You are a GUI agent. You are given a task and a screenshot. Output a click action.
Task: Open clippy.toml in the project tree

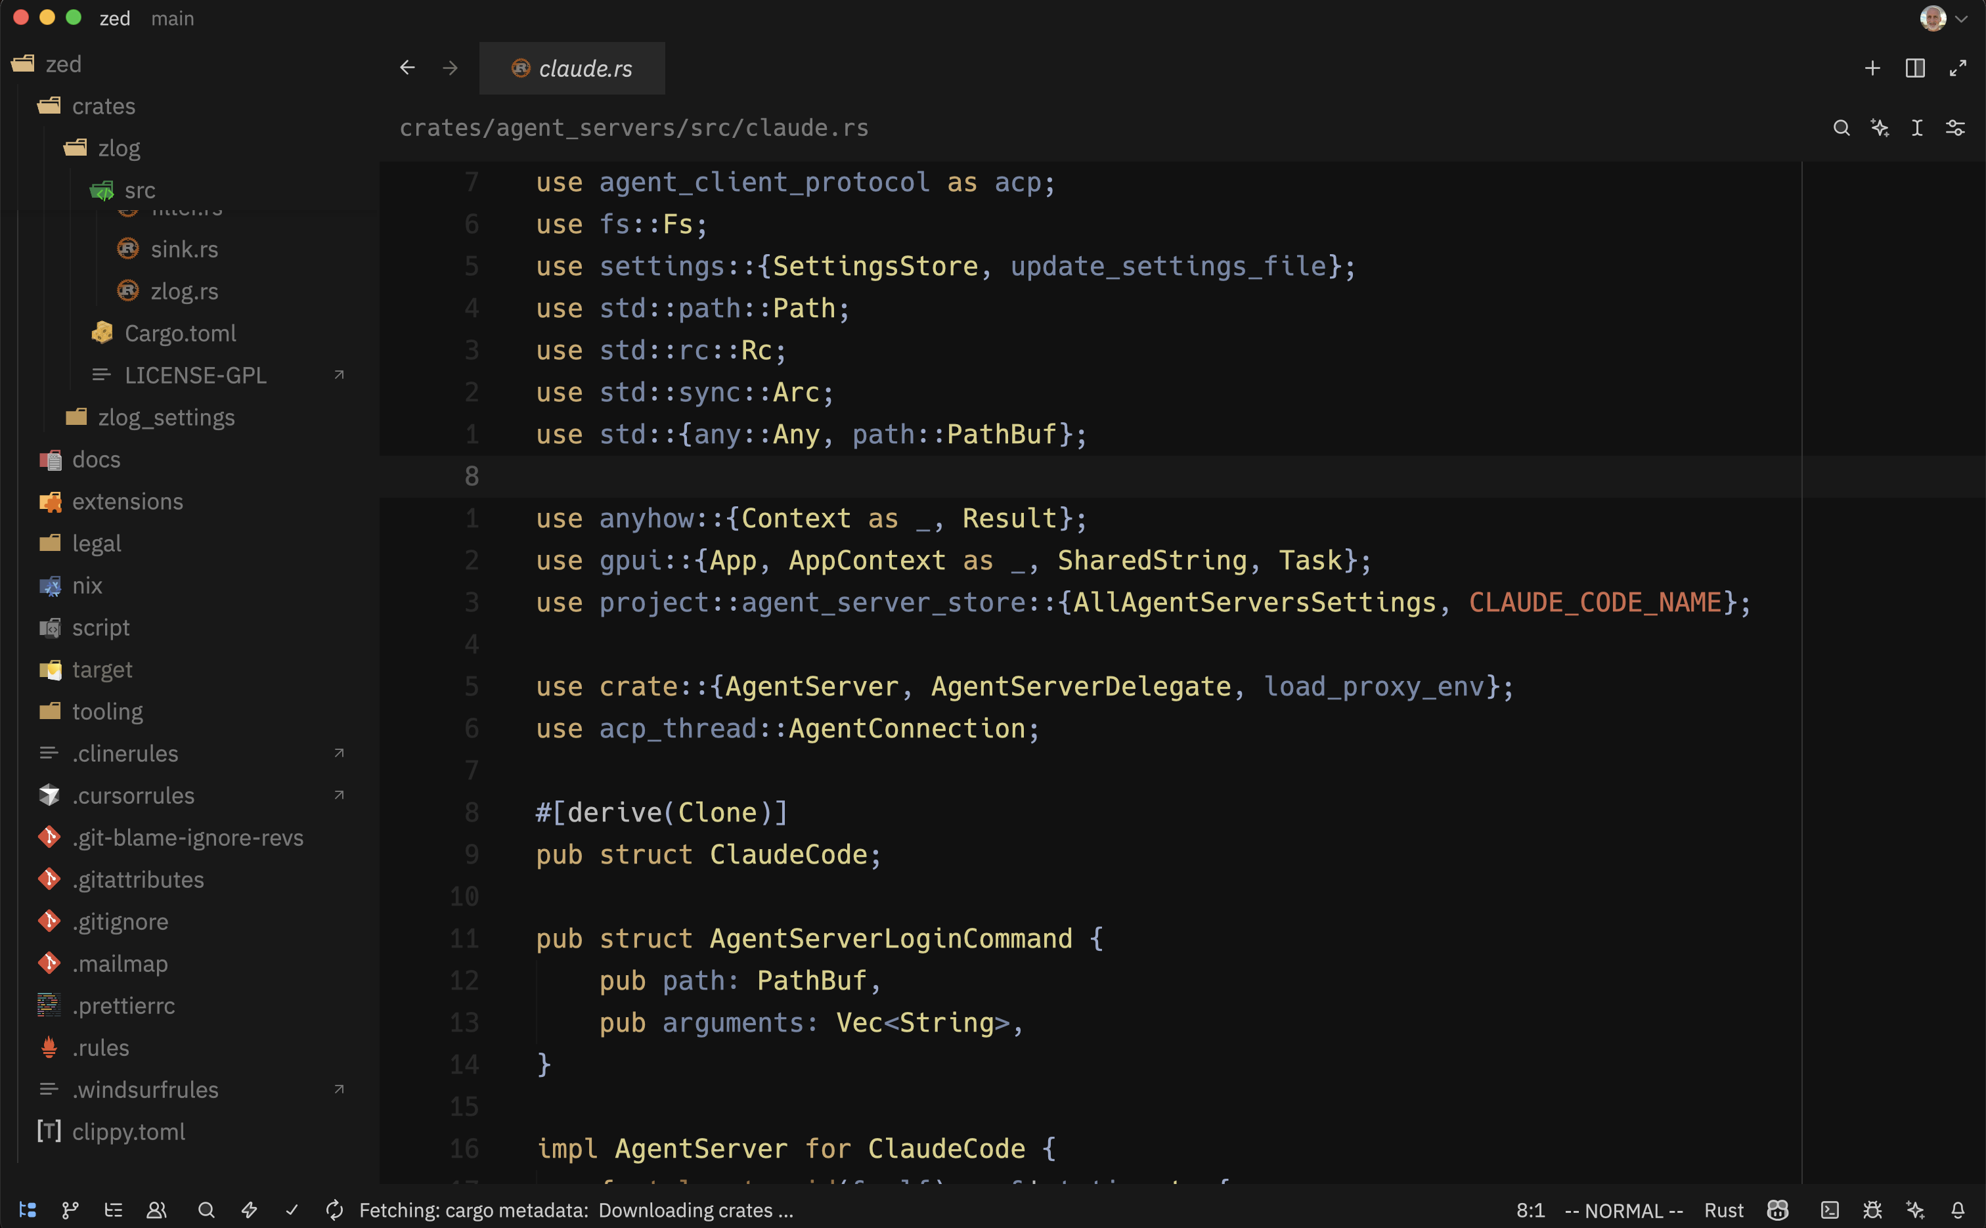tap(189, 1131)
